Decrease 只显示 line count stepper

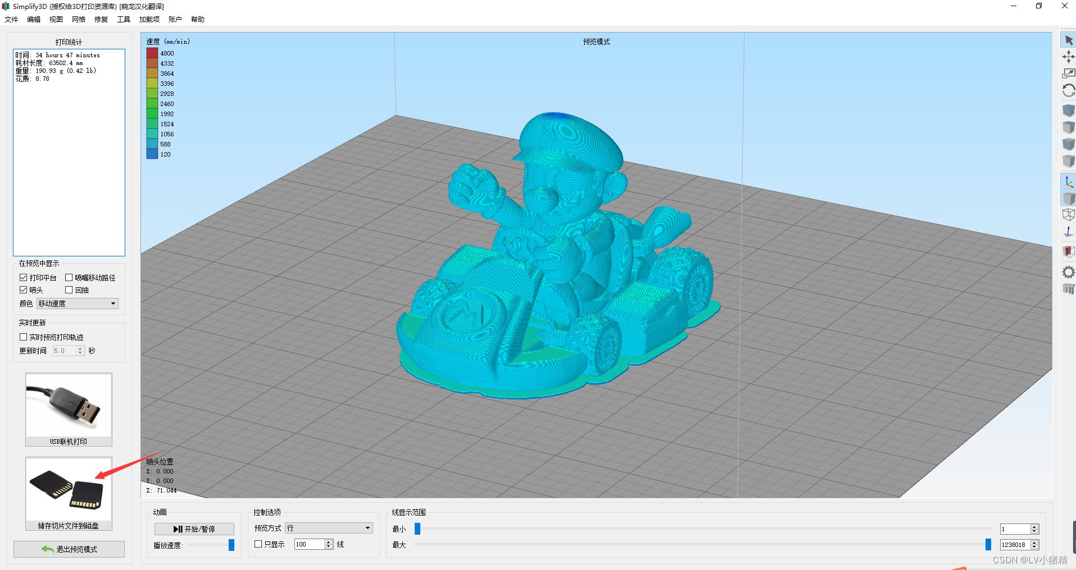[329, 546]
